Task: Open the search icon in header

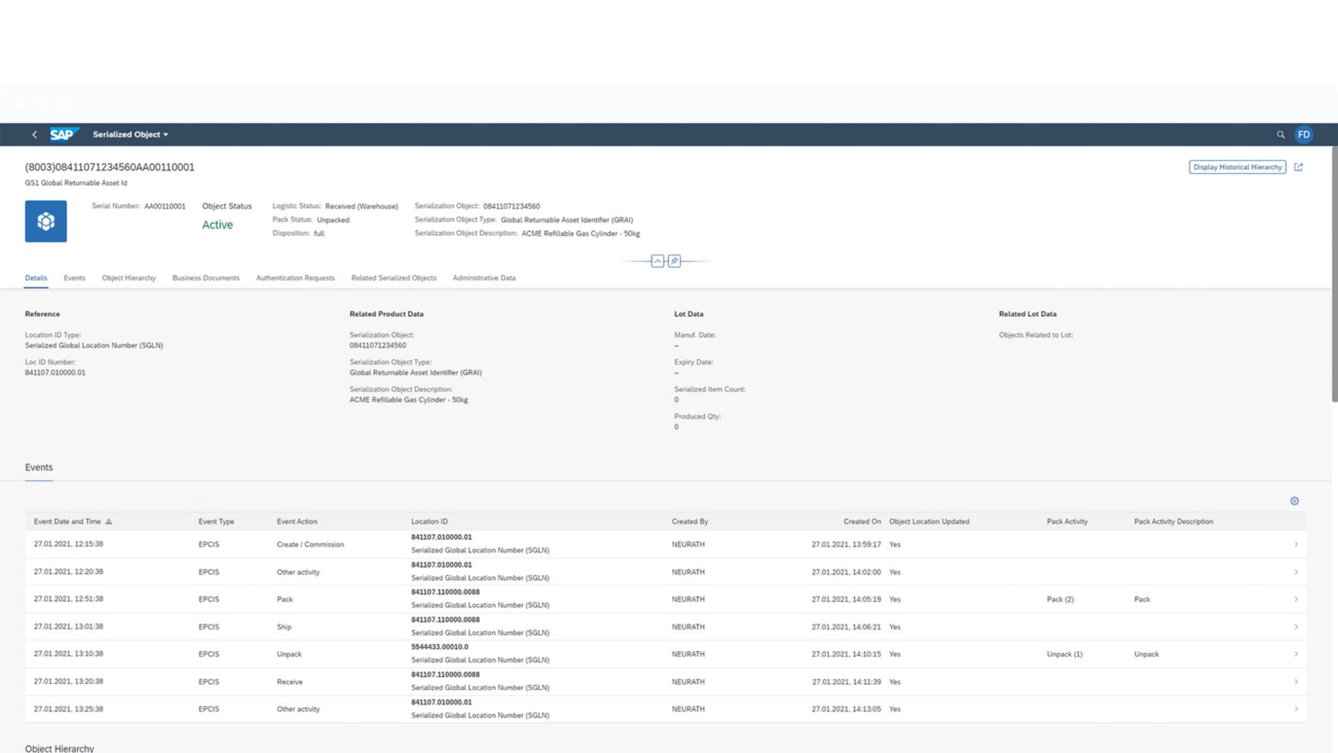Action: point(1280,135)
